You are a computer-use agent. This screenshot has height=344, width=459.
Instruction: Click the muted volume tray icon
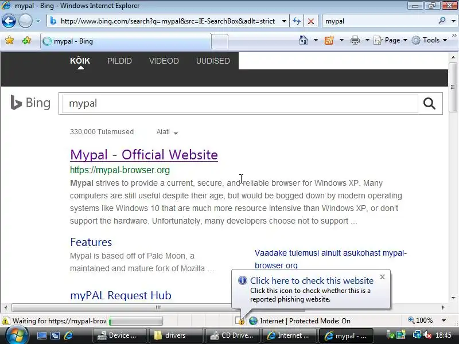tap(427, 335)
